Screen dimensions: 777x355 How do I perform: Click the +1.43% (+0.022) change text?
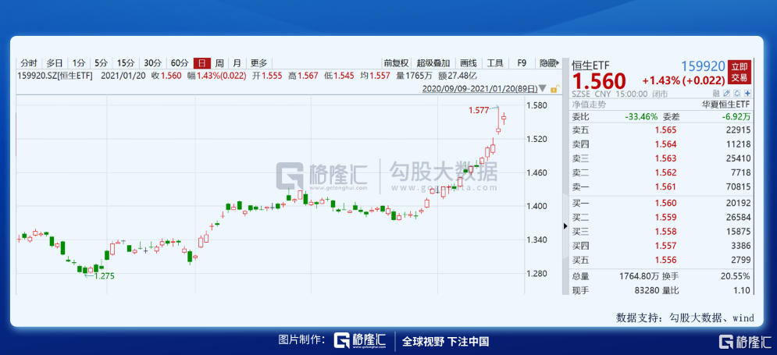point(685,80)
